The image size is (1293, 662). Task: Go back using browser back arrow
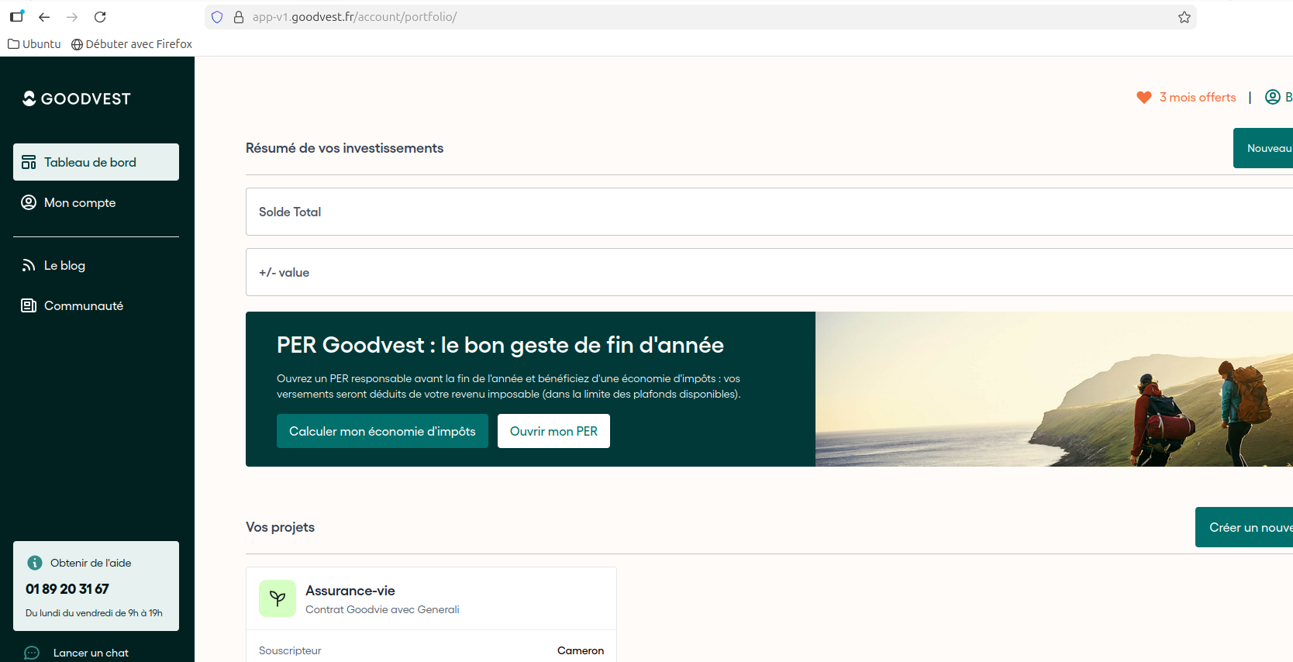tap(44, 17)
